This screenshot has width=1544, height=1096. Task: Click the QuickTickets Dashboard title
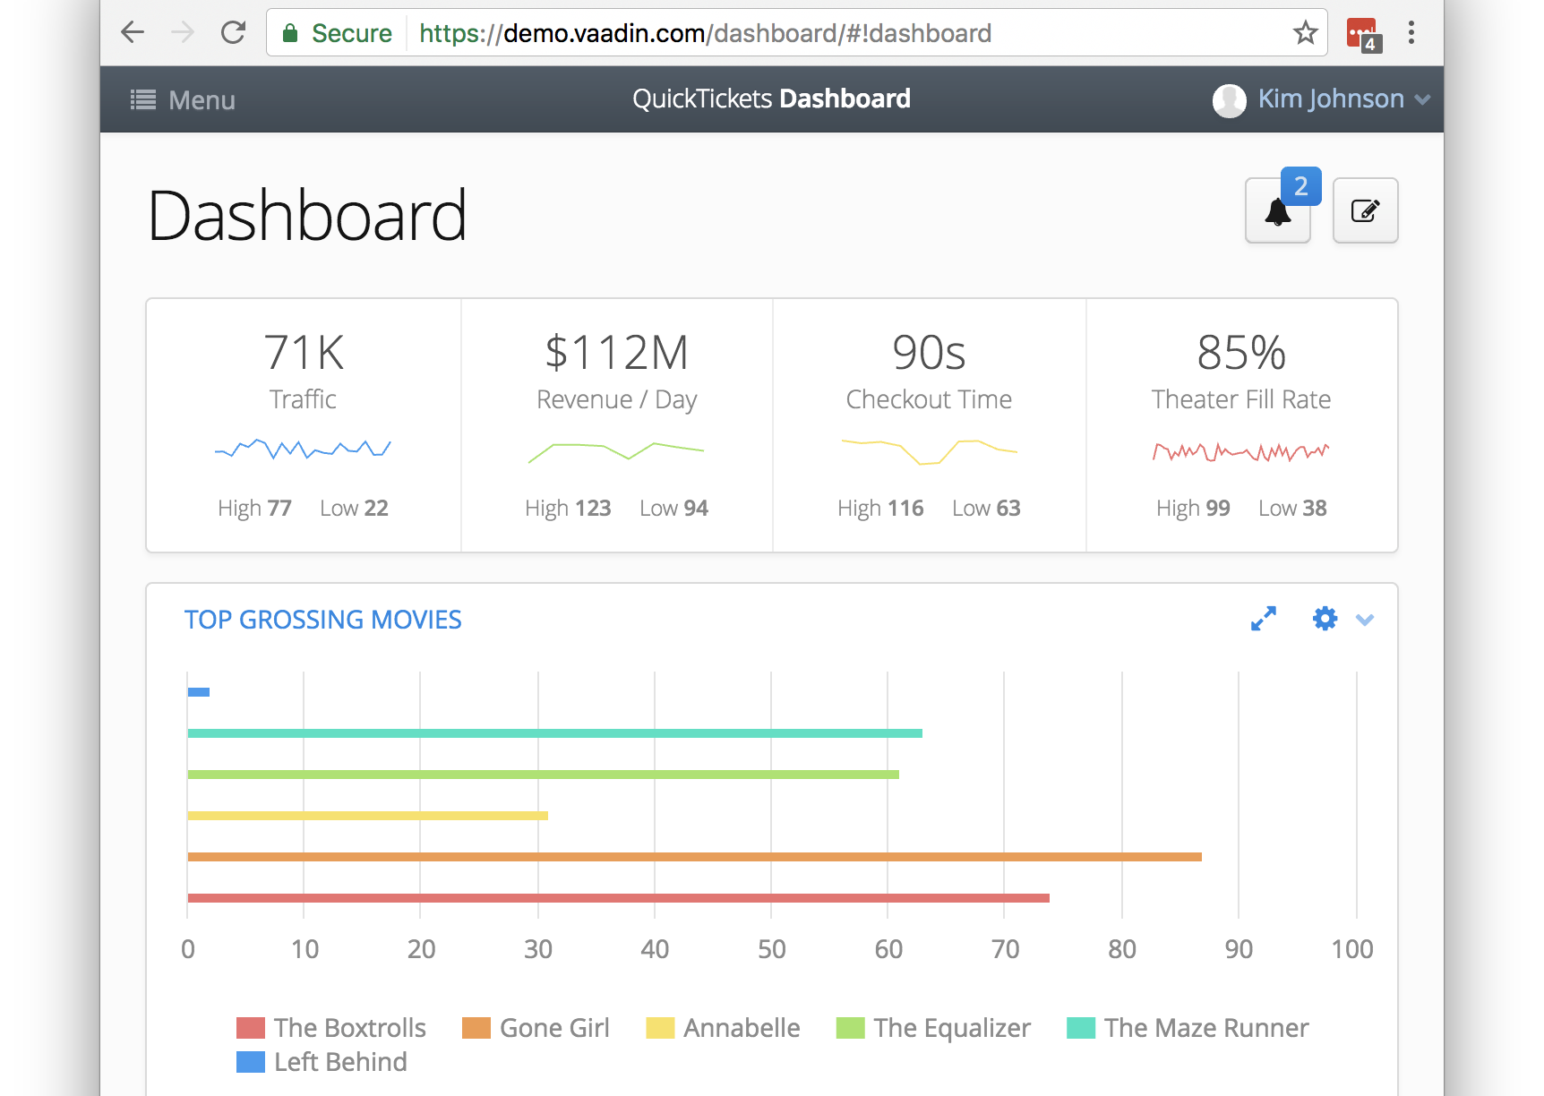[771, 99]
